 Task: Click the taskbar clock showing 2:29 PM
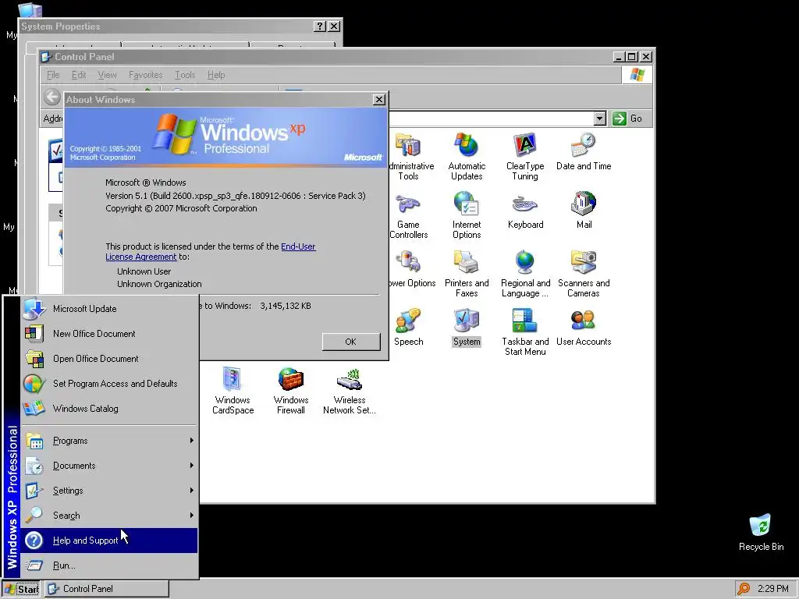[x=773, y=589]
